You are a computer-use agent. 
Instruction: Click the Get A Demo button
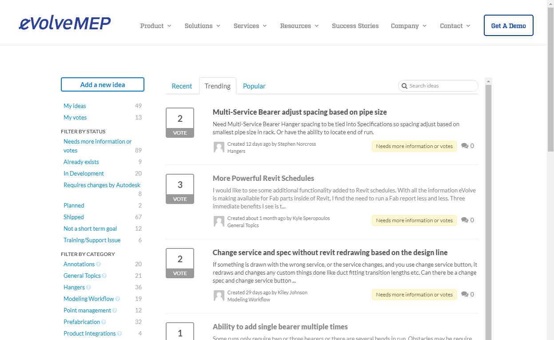(x=509, y=26)
